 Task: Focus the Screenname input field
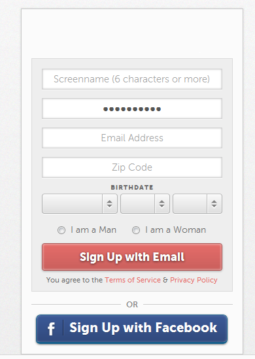132,79
